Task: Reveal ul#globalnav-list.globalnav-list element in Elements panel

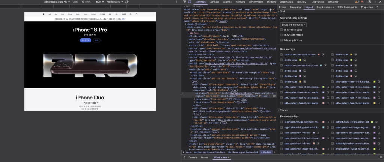Action: click(x=376, y=122)
